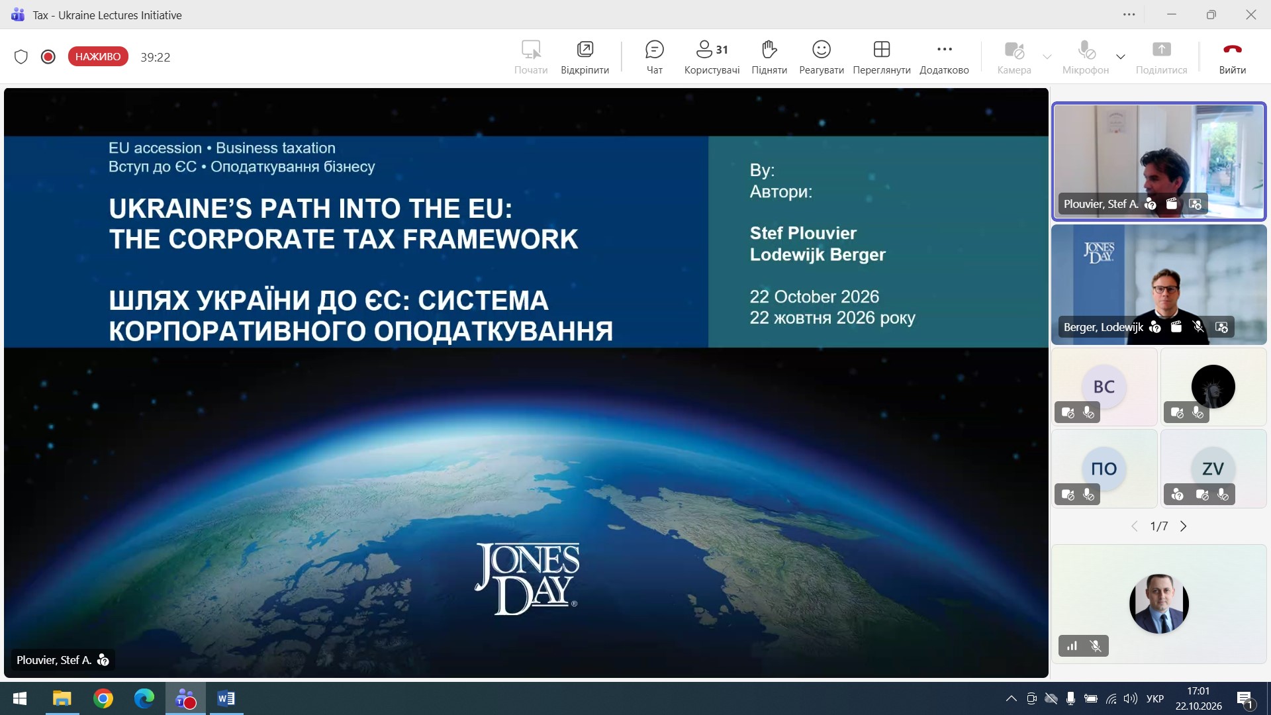Raise hand with Підняти button
The height and width of the screenshot is (715, 1271).
tap(769, 57)
